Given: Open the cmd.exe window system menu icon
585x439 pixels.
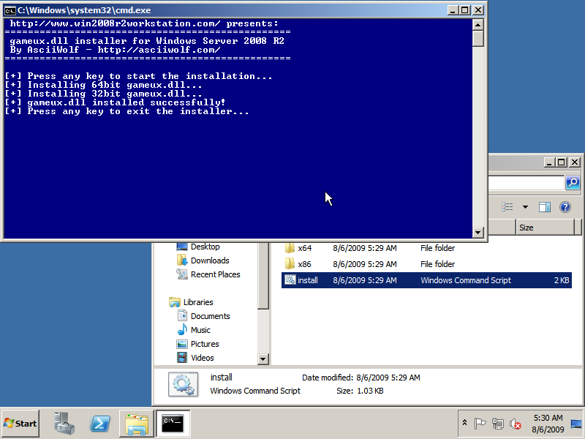Looking at the screenshot, I should point(10,10).
